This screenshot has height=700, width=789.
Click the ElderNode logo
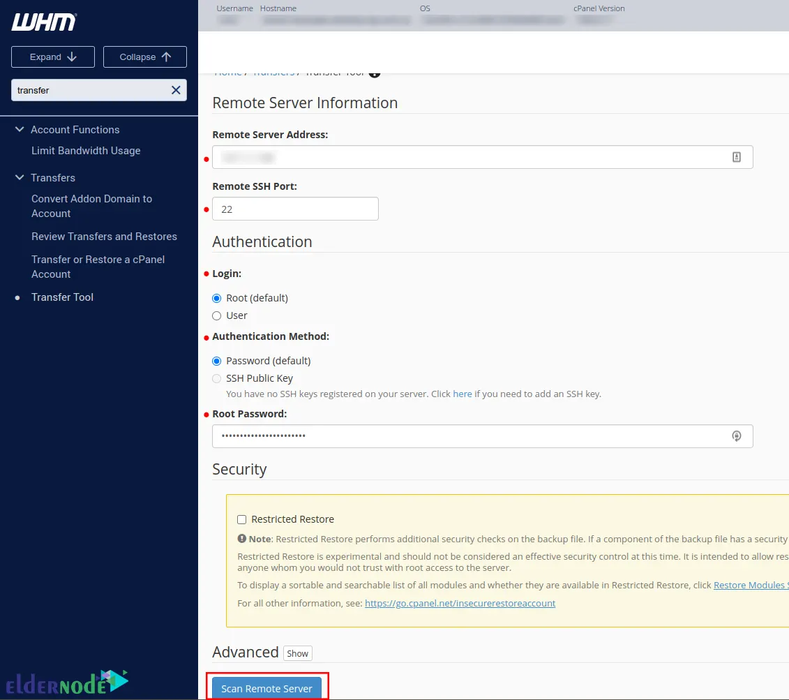tap(67, 682)
